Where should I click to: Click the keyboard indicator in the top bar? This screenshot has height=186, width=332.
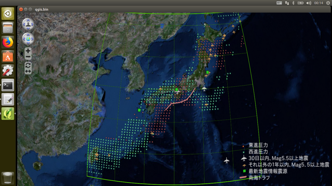pos(279,3)
